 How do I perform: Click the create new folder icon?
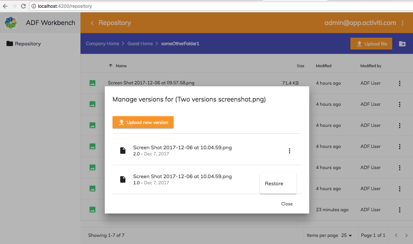(402, 44)
